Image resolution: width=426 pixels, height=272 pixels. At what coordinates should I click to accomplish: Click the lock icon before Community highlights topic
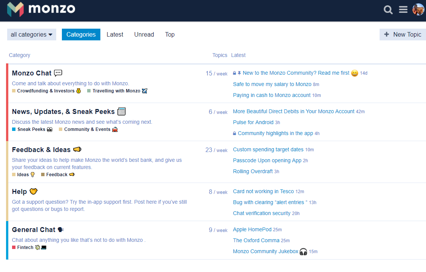234,134
